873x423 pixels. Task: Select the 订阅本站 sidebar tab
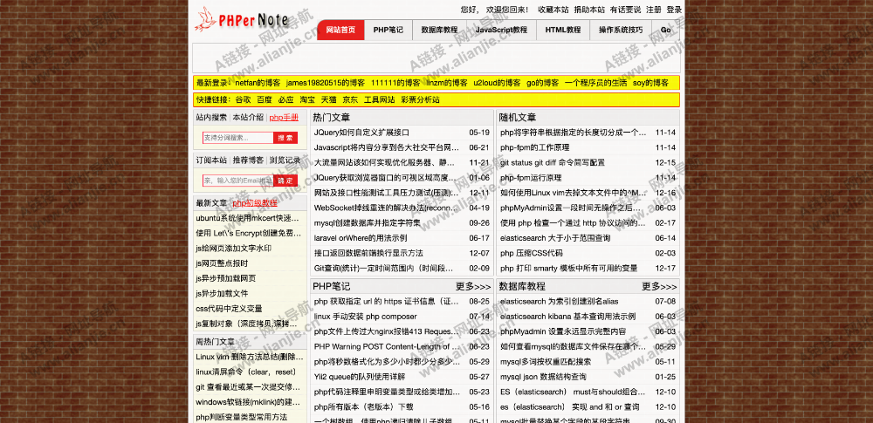click(x=211, y=160)
